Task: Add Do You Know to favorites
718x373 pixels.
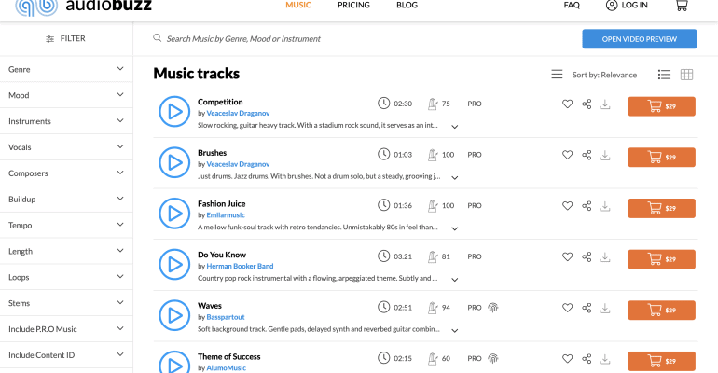Action: coord(567,256)
